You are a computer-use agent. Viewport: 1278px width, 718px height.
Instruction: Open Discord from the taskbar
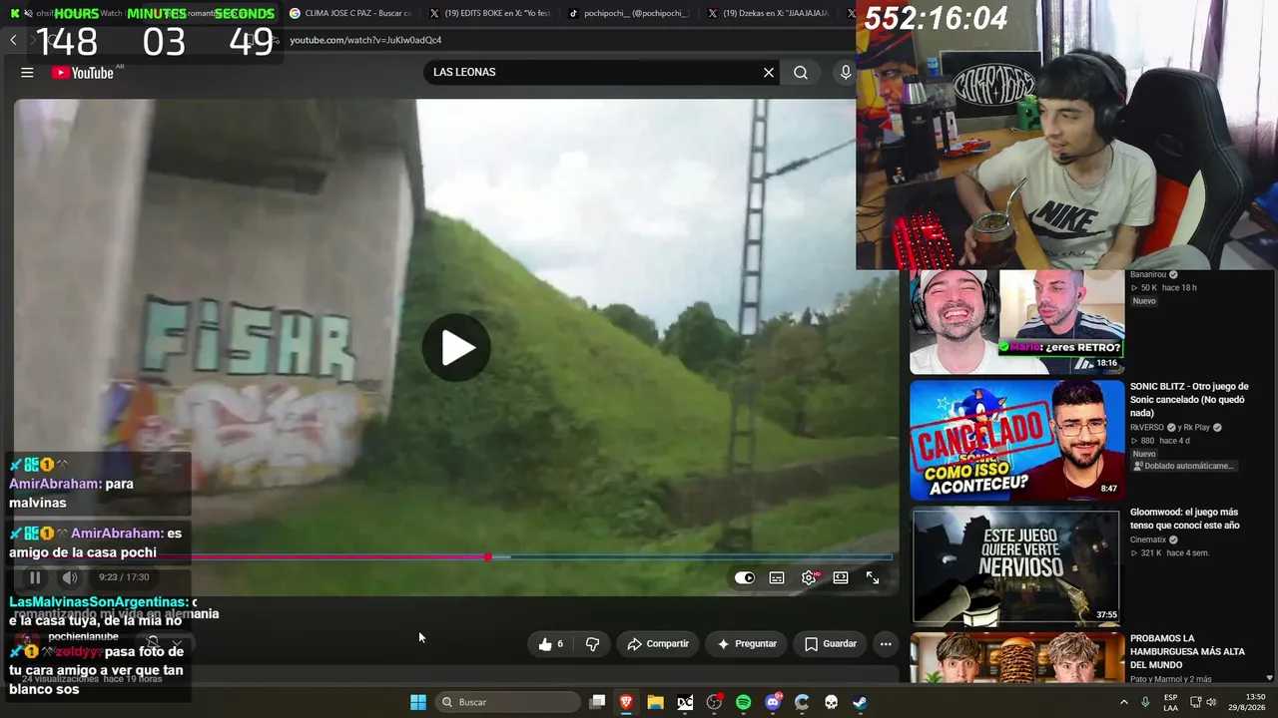pos(773,702)
